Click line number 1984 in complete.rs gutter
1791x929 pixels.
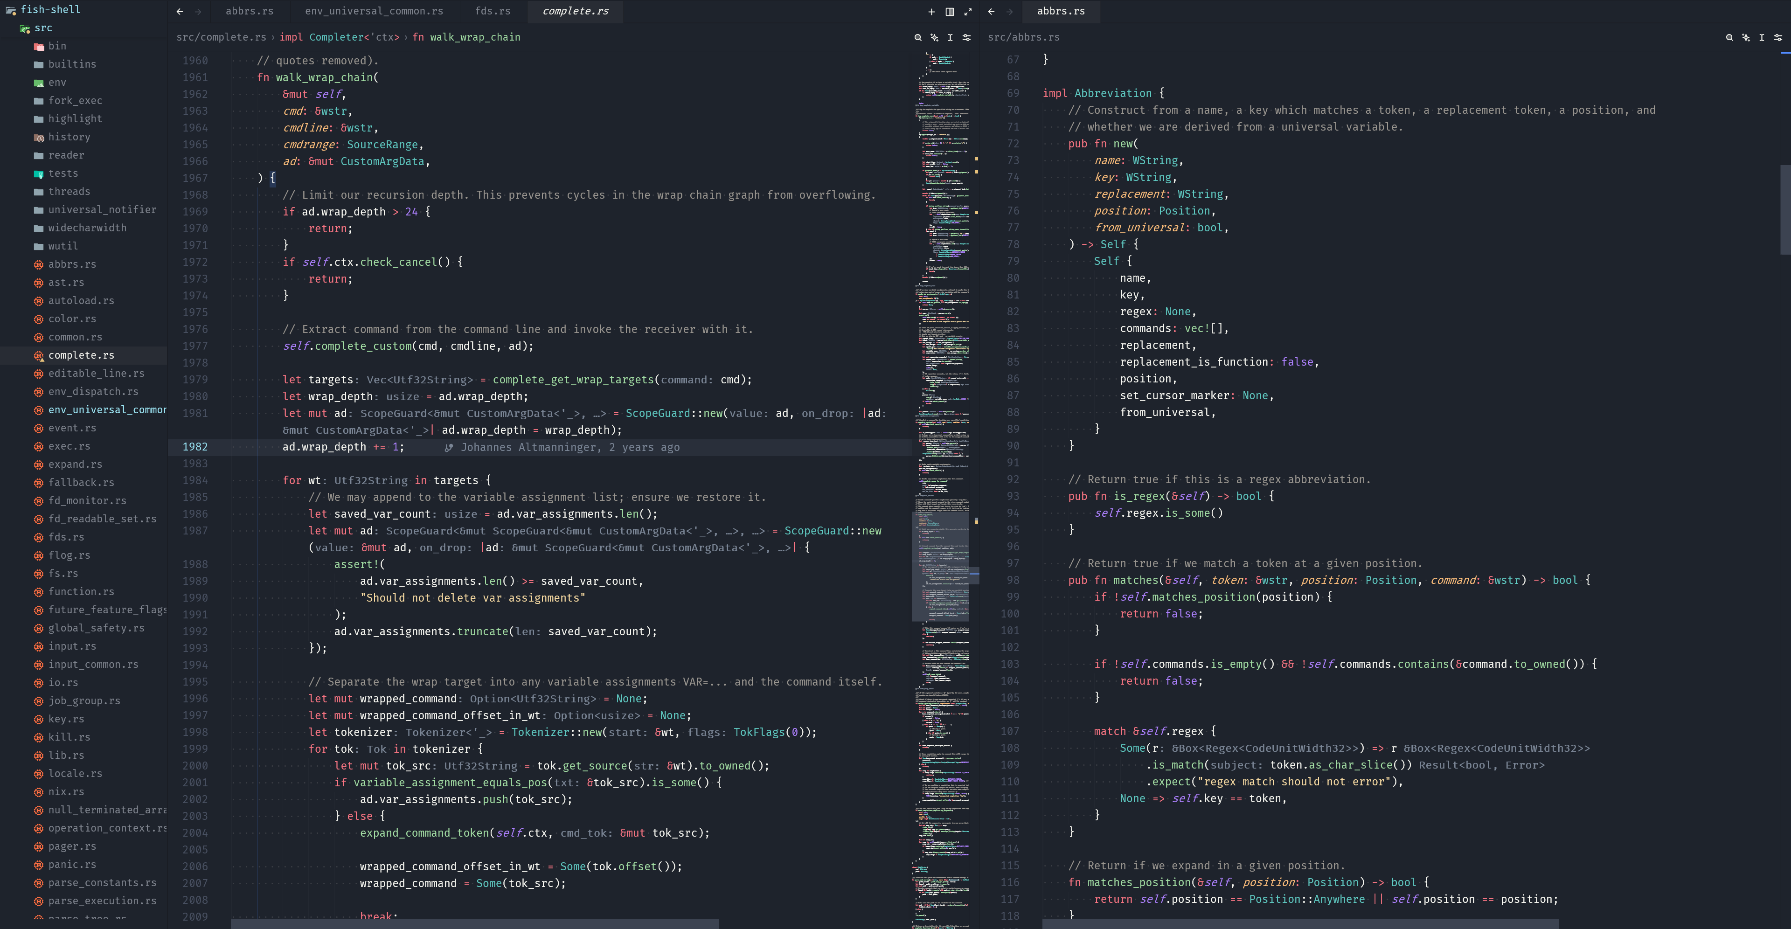(194, 480)
